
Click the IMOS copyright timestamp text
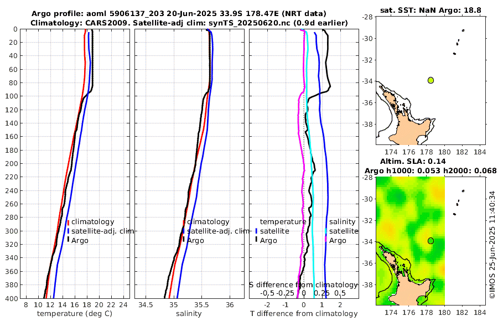492,245
